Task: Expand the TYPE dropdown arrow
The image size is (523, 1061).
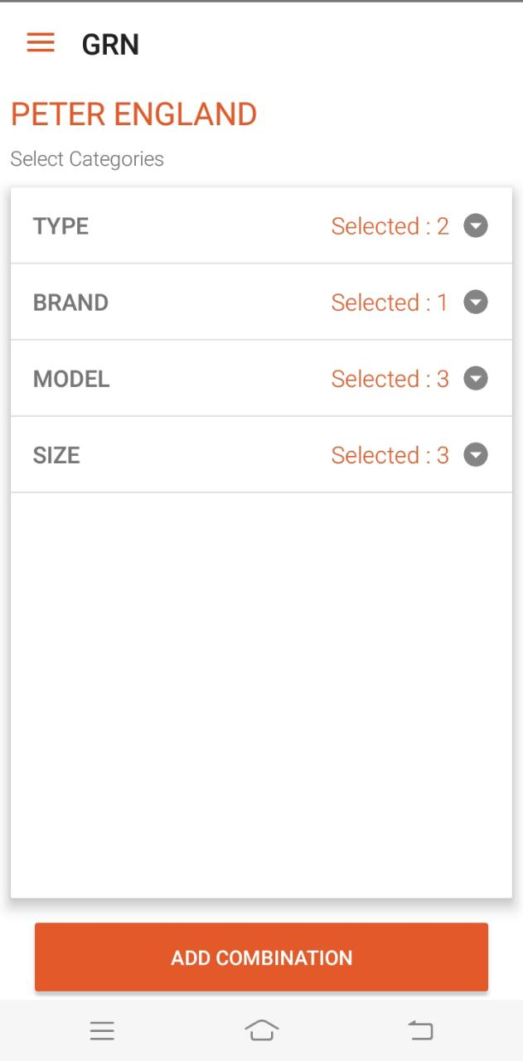Action: pos(476,225)
